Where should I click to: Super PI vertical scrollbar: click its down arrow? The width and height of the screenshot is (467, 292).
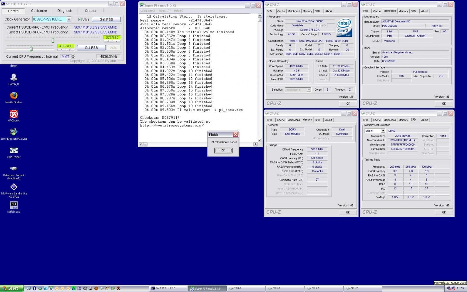(x=260, y=140)
